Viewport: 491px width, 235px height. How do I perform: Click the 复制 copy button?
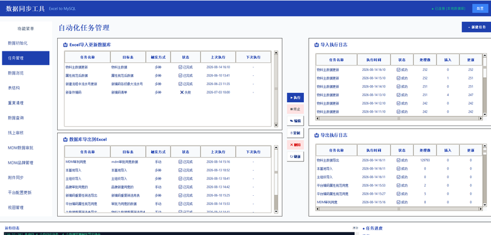point(295,133)
